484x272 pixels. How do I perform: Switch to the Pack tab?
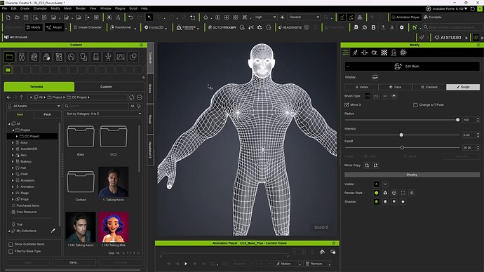47,114
